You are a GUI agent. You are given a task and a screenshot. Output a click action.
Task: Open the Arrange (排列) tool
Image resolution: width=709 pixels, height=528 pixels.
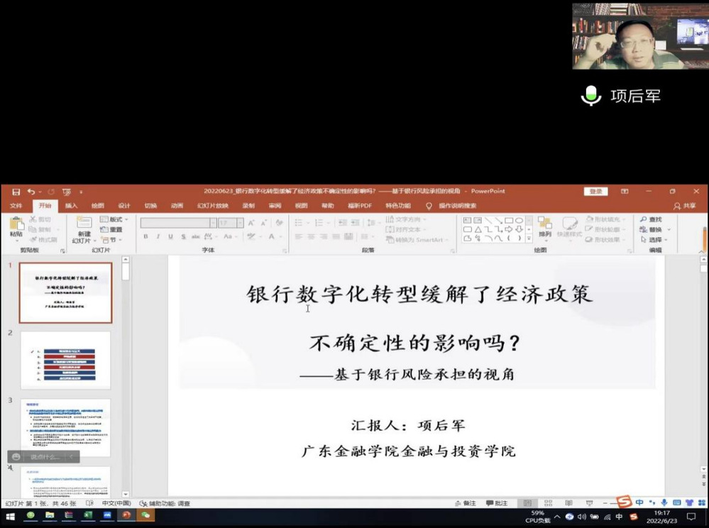point(545,226)
